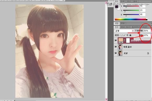Image resolution: width=152 pixels, height=101 pixels.
Task: Click the 背景 副本 layer thumbnail
Action: pos(120,47)
